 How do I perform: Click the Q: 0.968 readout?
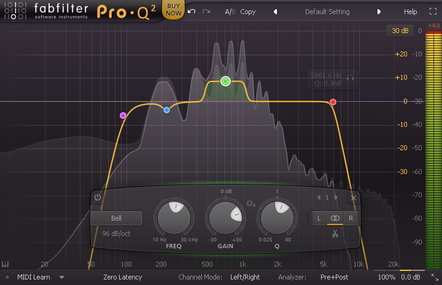click(328, 83)
